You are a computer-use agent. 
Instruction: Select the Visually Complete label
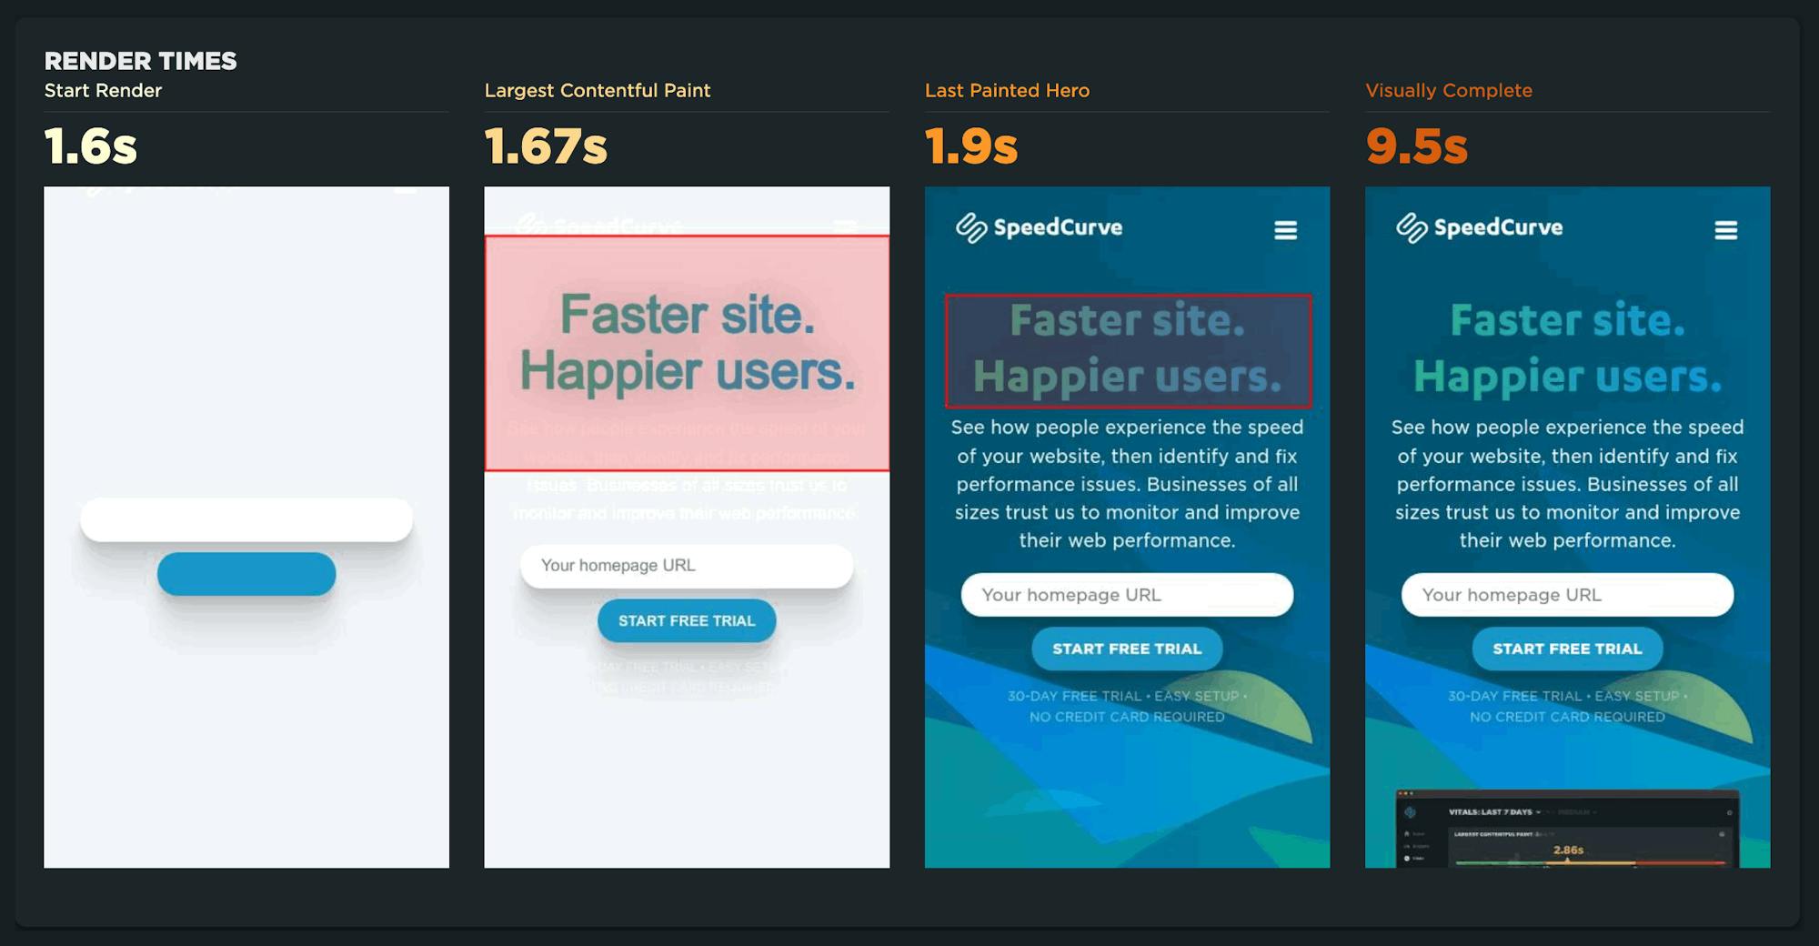point(1448,91)
